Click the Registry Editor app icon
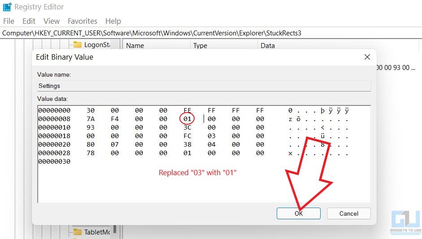This screenshot has width=422, height=239. tap(7, 7)
